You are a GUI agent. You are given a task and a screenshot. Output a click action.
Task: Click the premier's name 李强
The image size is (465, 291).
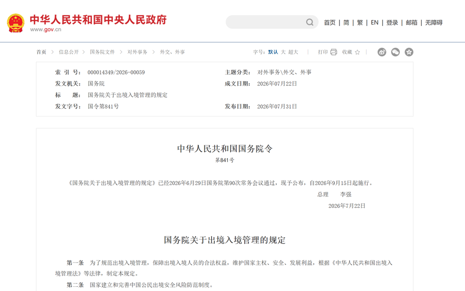(x=346, y=194)
